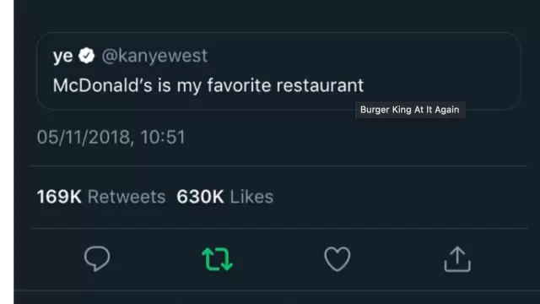View the 630K Likes list
This screenshot has height=304, width=540.
click(225, 197)
